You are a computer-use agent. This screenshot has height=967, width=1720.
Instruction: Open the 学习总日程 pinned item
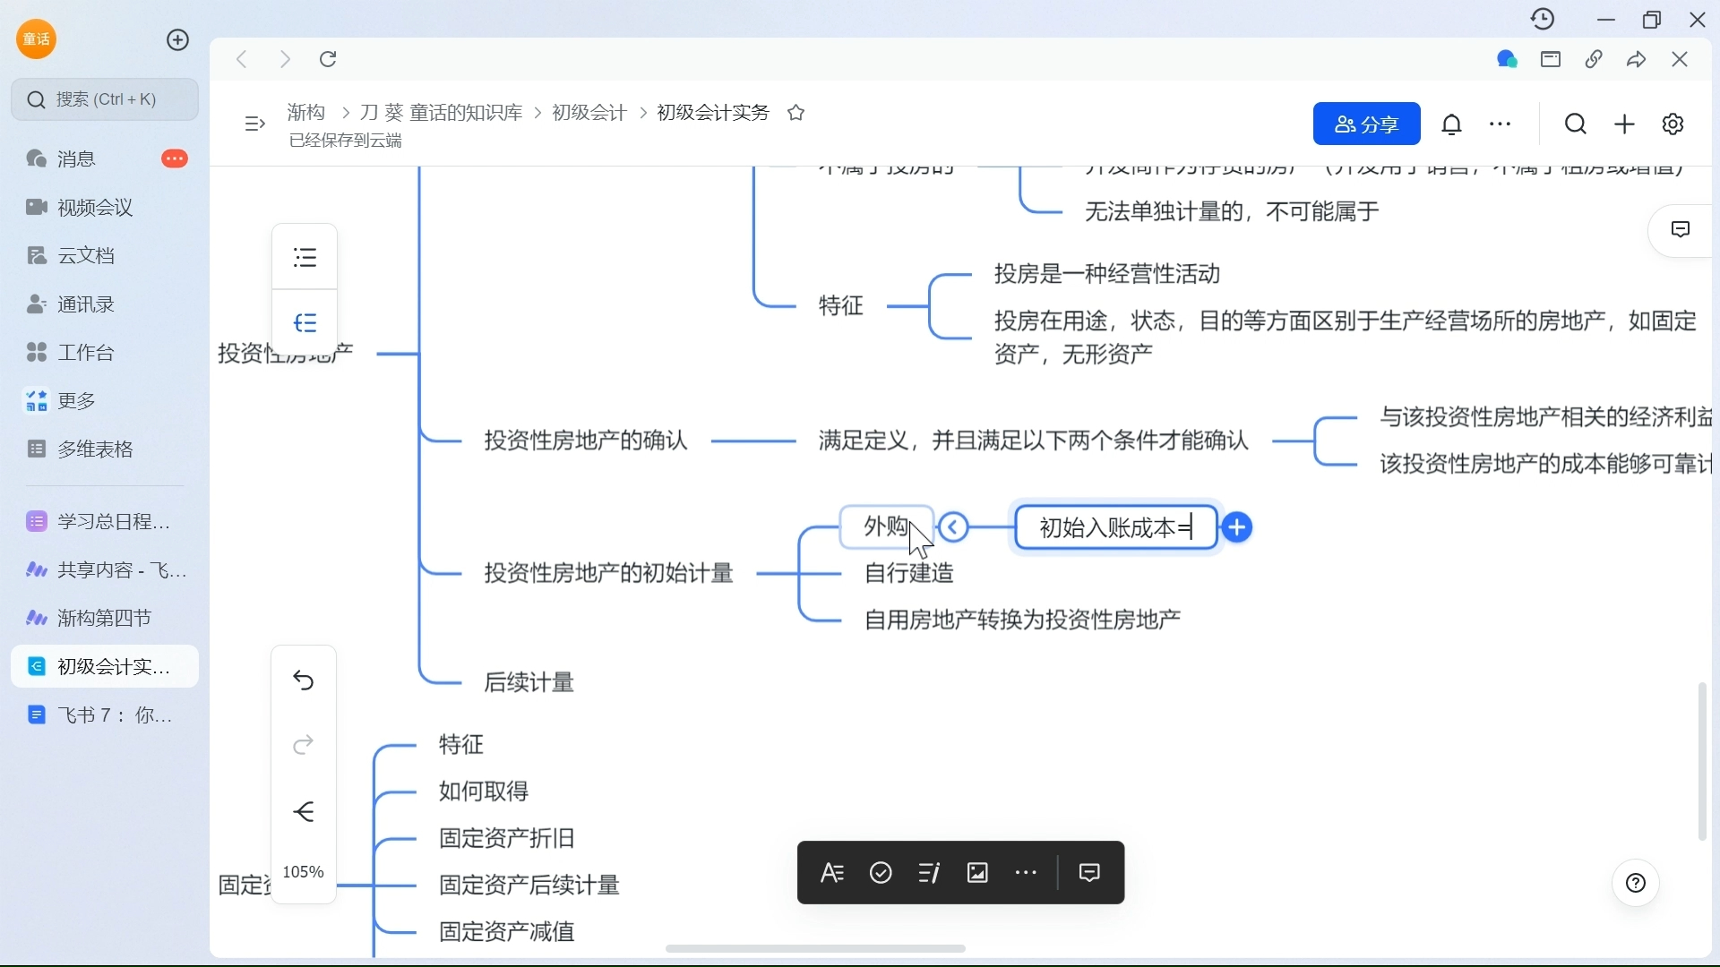pos(105,521)
